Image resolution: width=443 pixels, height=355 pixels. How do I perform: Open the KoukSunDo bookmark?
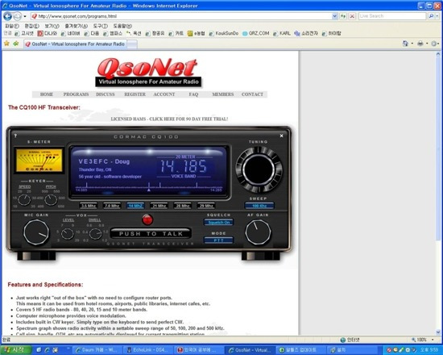[224, 33]
